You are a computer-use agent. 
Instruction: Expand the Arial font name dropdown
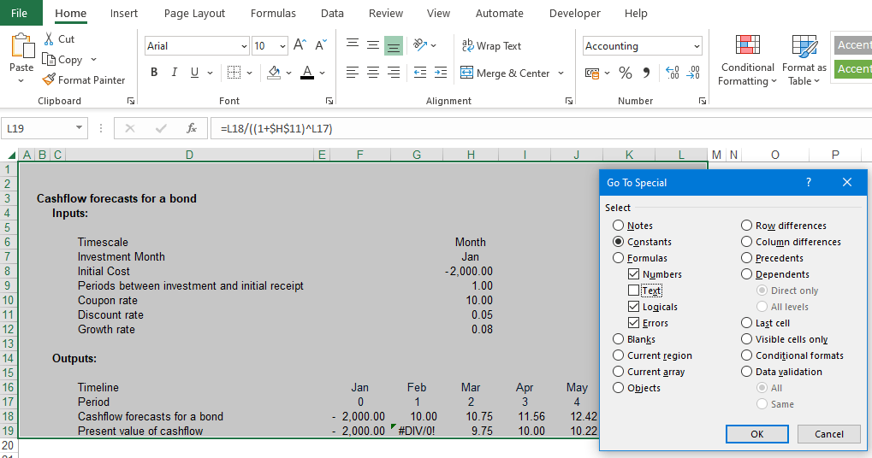(244, 46)
